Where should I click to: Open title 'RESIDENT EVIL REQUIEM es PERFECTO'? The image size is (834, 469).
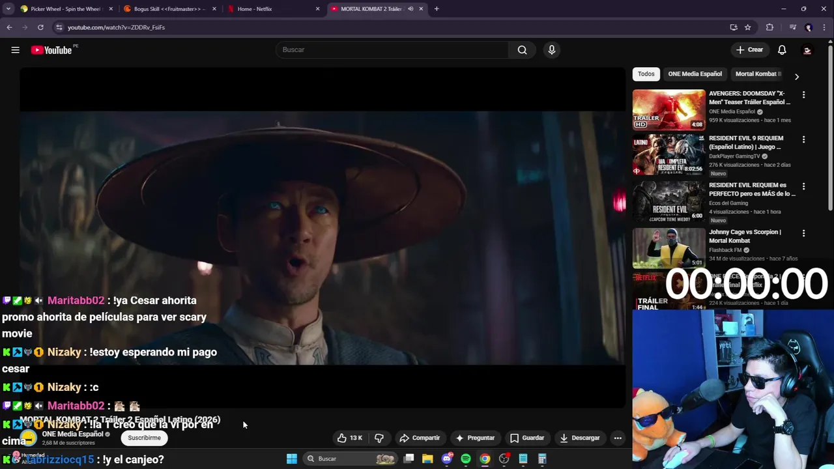[752, 190]
